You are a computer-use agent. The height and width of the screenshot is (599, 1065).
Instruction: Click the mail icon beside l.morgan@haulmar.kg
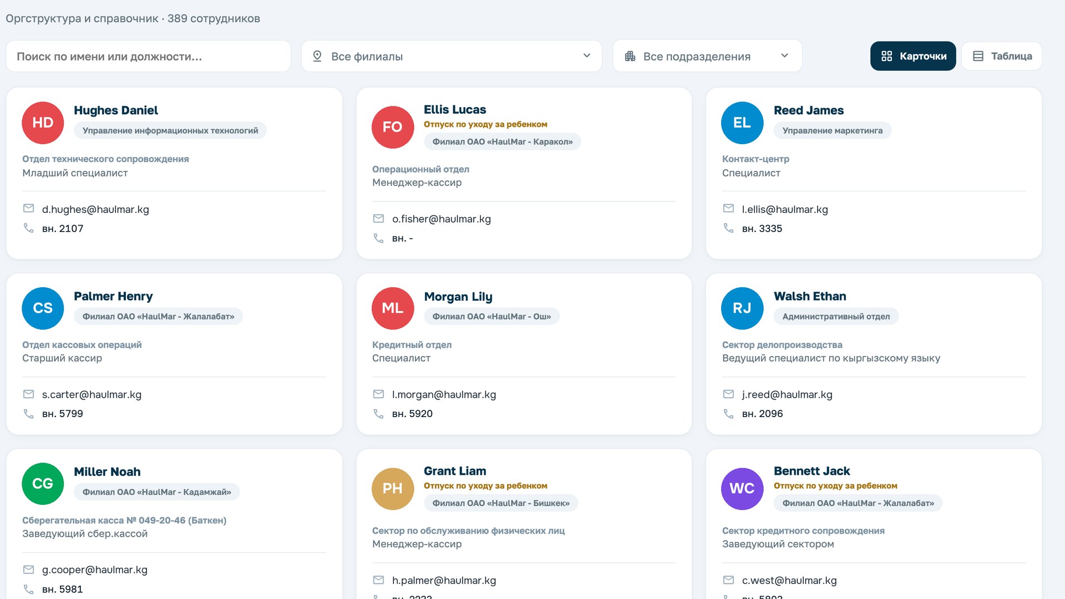[x=378, y=394]
